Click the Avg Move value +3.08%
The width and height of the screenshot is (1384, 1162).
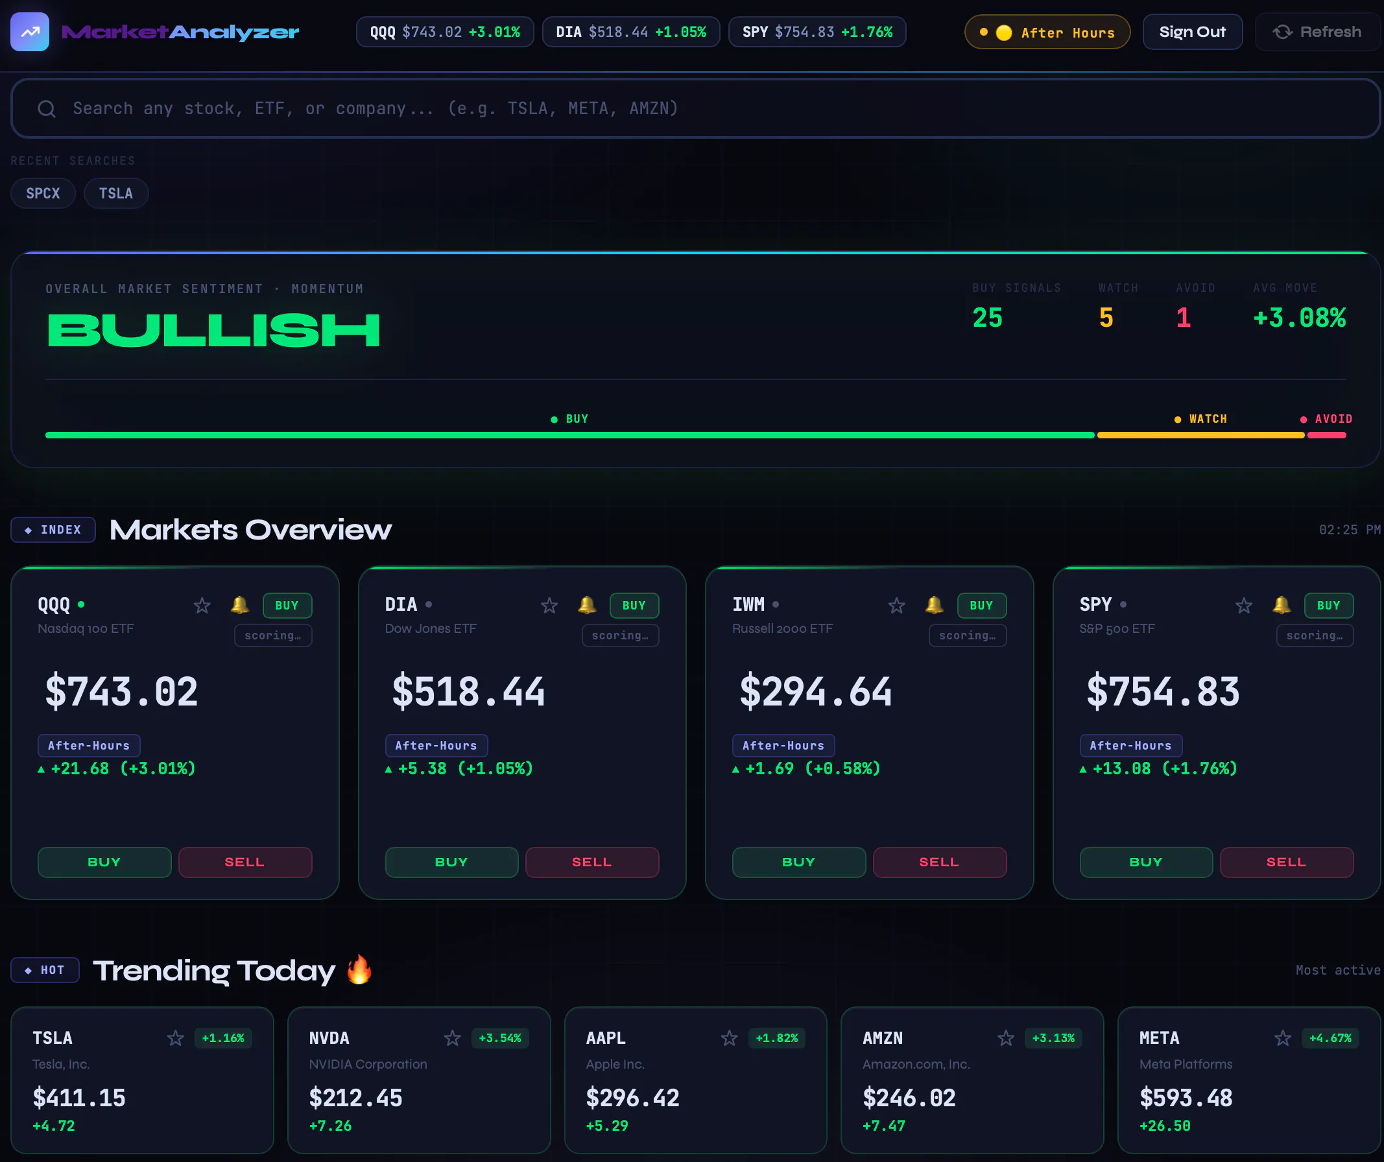(x=1300, y=318)
